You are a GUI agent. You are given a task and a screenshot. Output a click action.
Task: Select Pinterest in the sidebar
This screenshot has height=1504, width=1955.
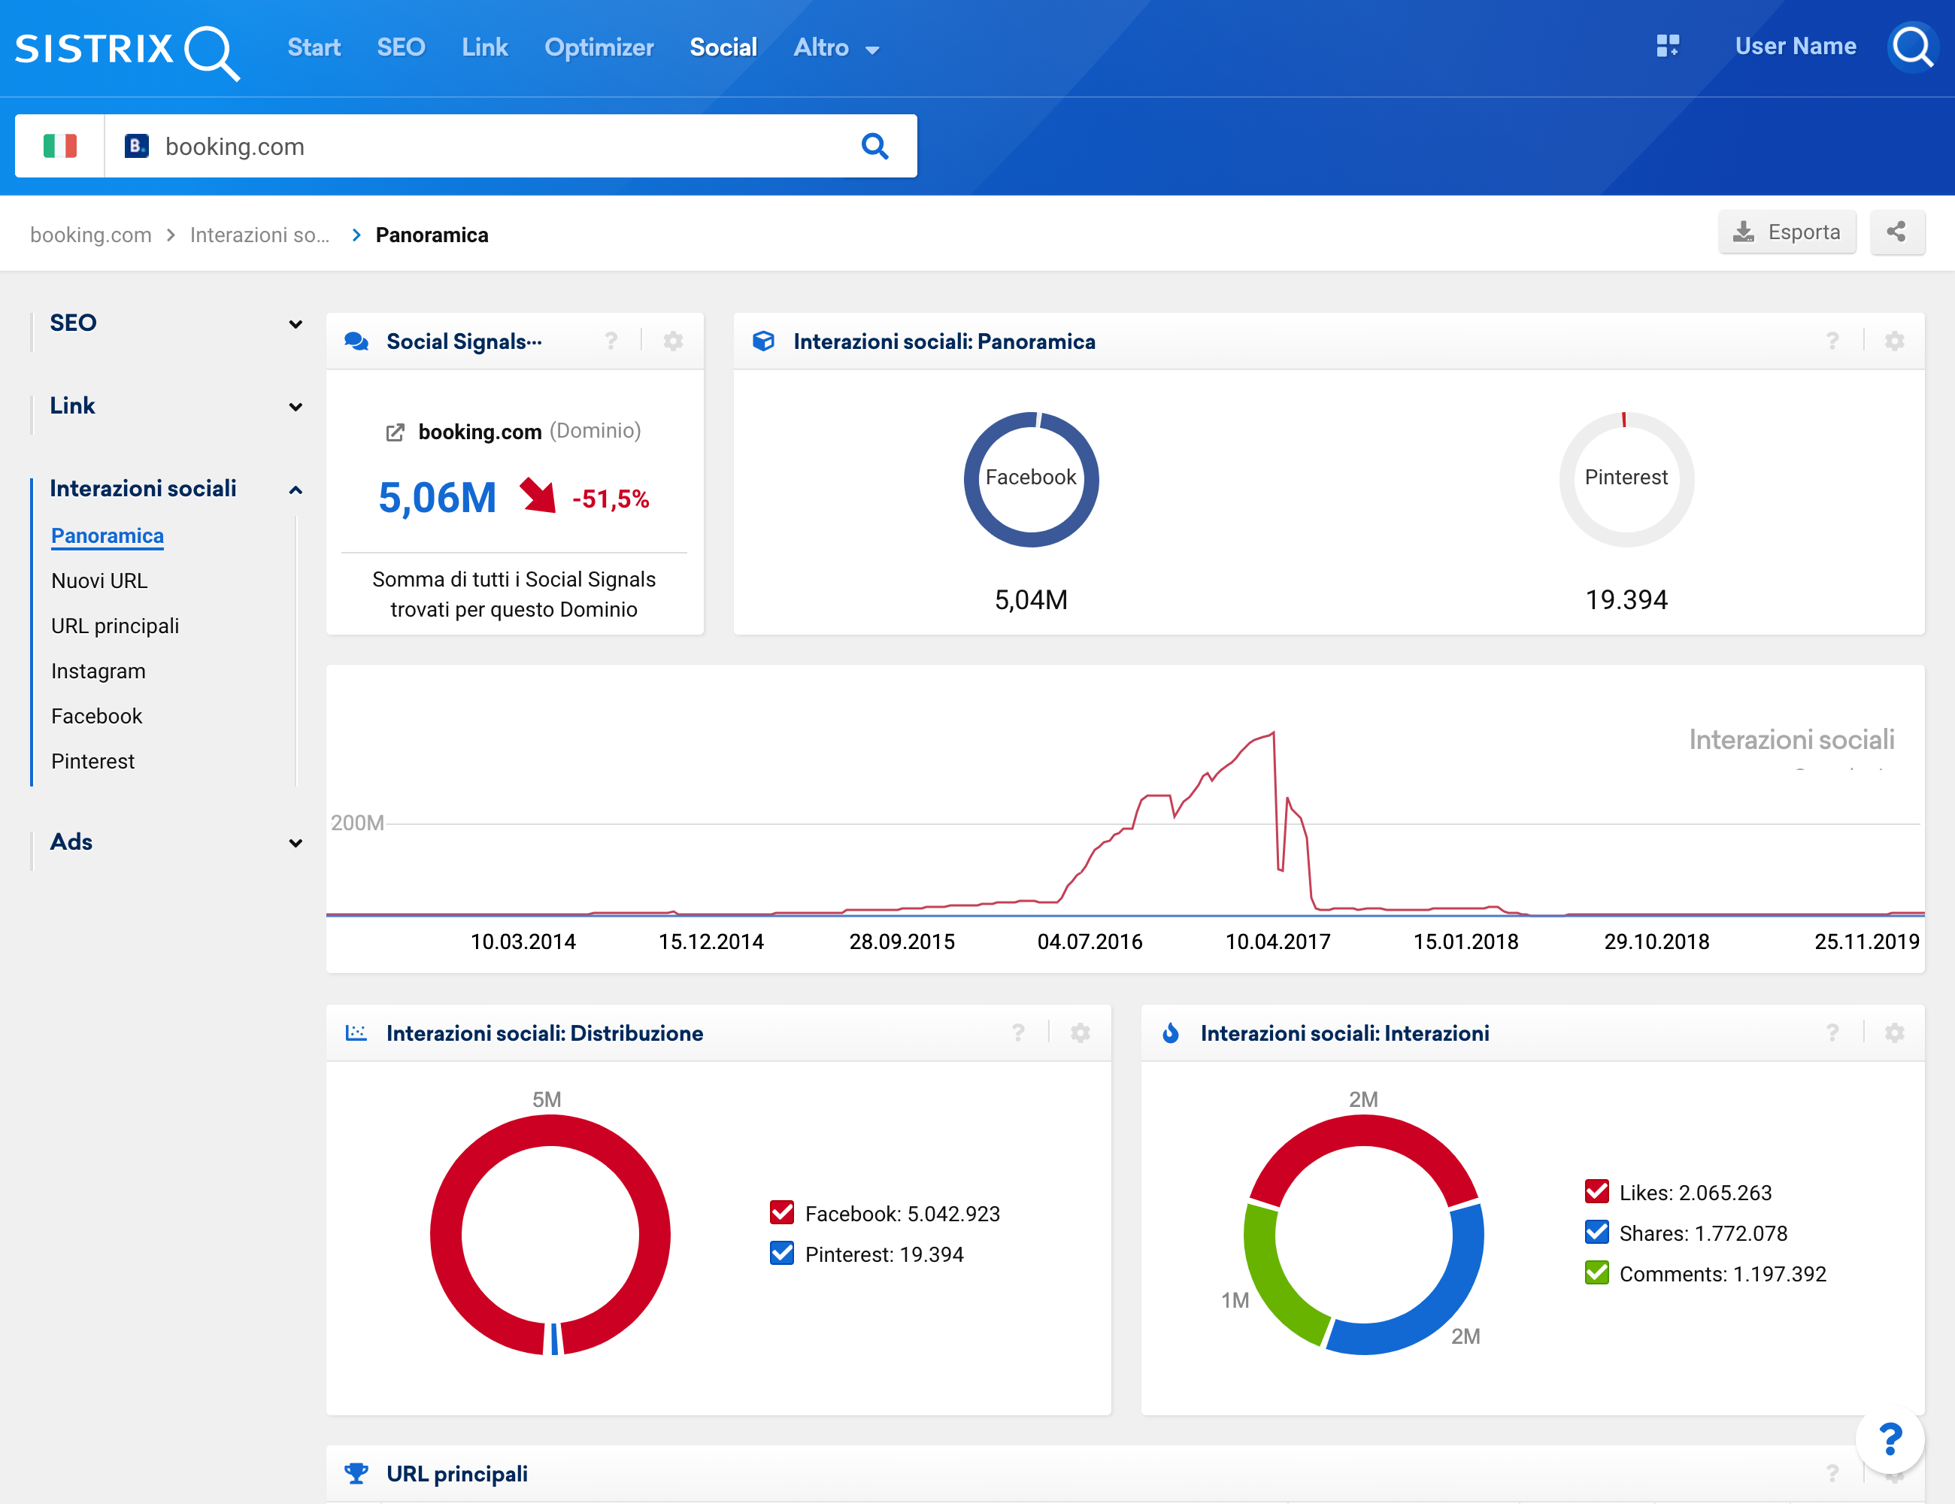coord(93,762)
